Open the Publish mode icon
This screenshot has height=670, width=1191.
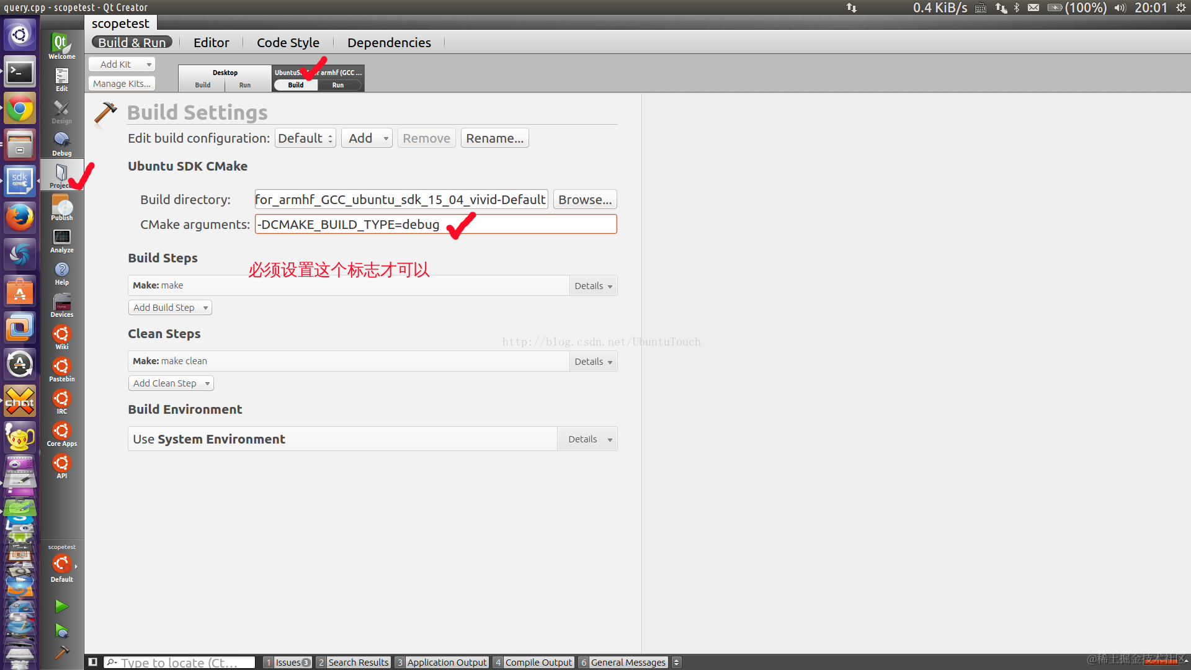point(61,208)
